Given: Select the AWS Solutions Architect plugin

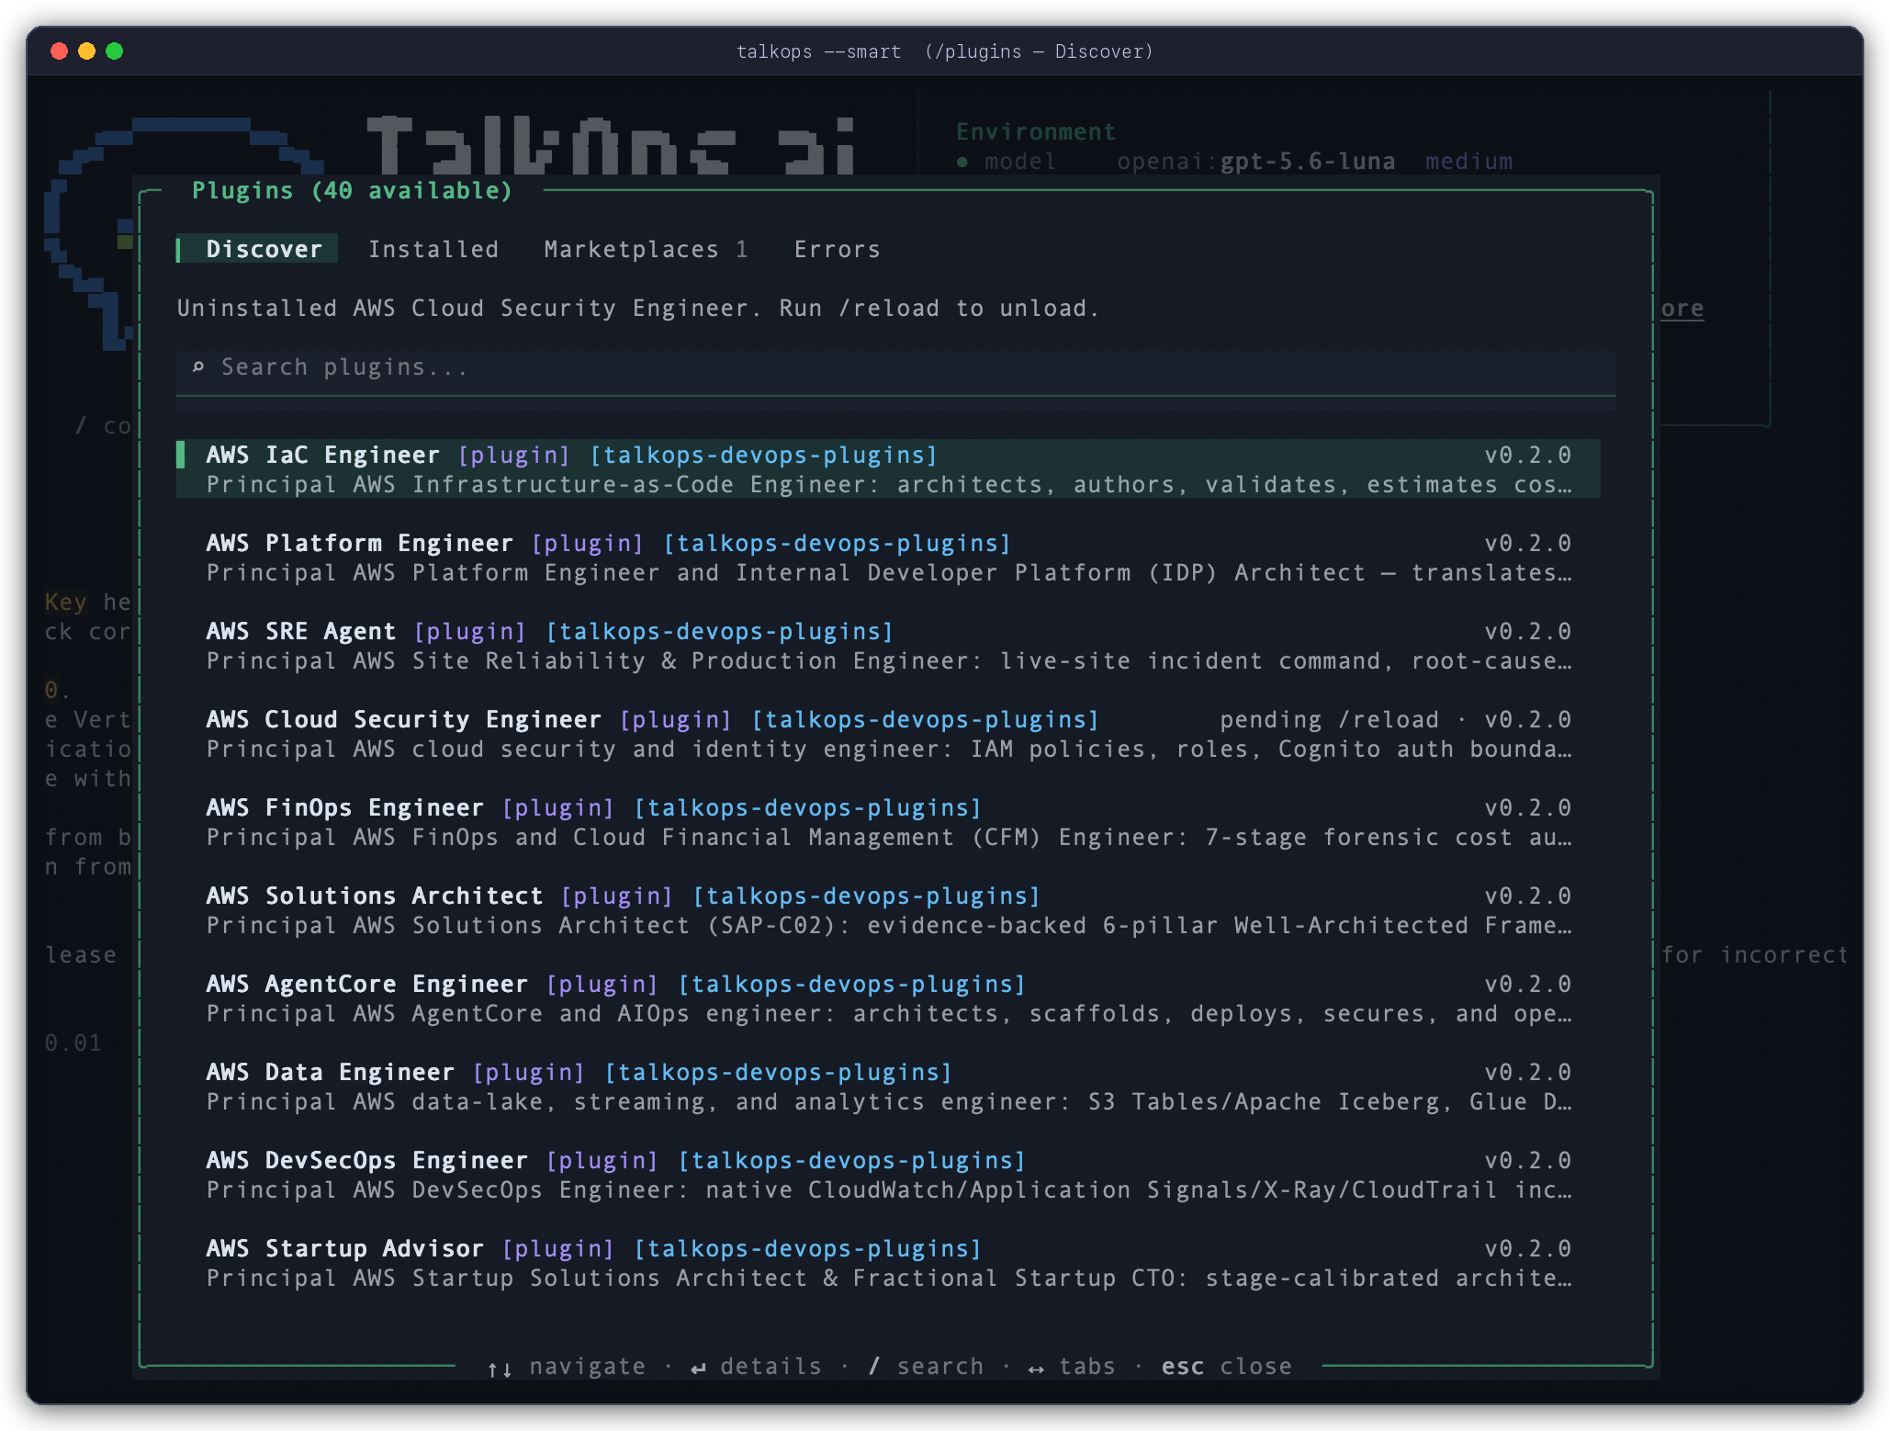Looking at the screenshot, I should pos(888,910).
